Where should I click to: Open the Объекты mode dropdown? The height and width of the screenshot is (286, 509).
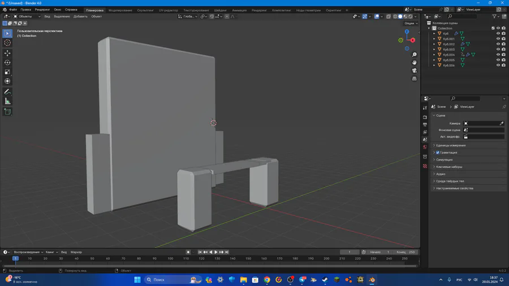pos(27,16)
